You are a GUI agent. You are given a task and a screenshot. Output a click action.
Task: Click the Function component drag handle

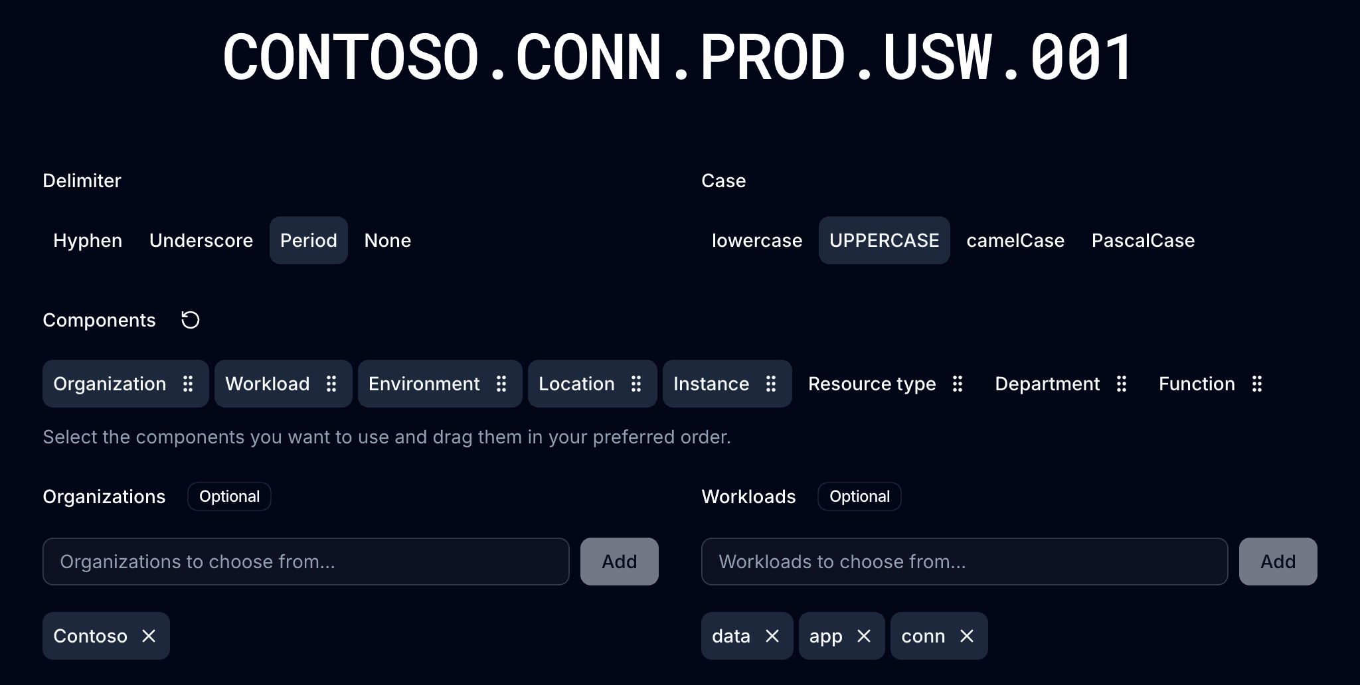click(1257, 384)
